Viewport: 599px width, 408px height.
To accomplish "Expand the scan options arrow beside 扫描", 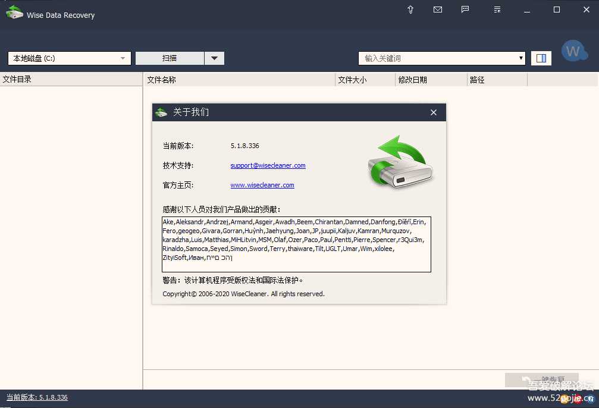I will click(x=215, y=58).
